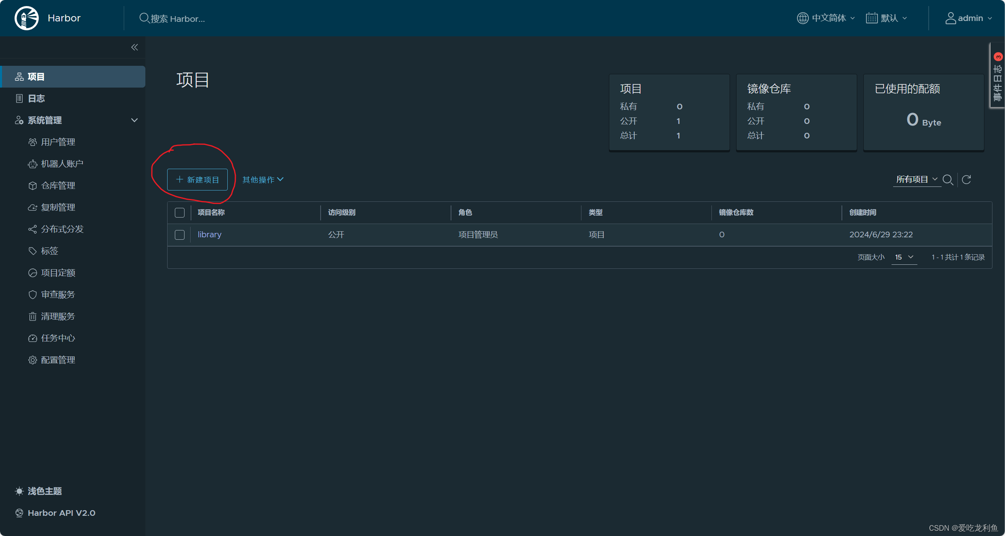
Task: Change page size dropdown showing 15
Action: coord(904,257)
